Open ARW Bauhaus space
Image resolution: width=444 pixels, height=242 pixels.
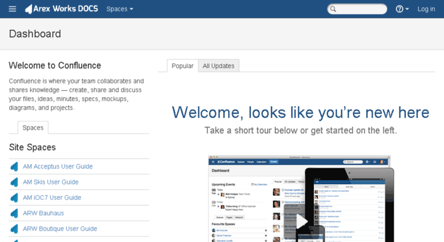tap(43, 213)
